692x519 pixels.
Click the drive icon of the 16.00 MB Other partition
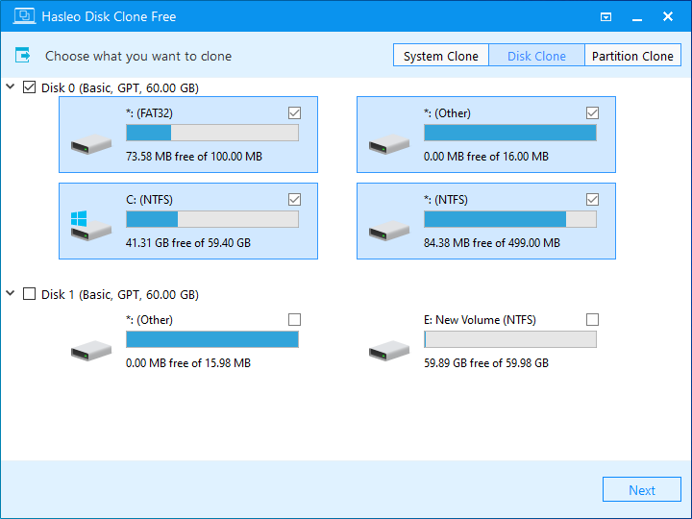[389, 144]
